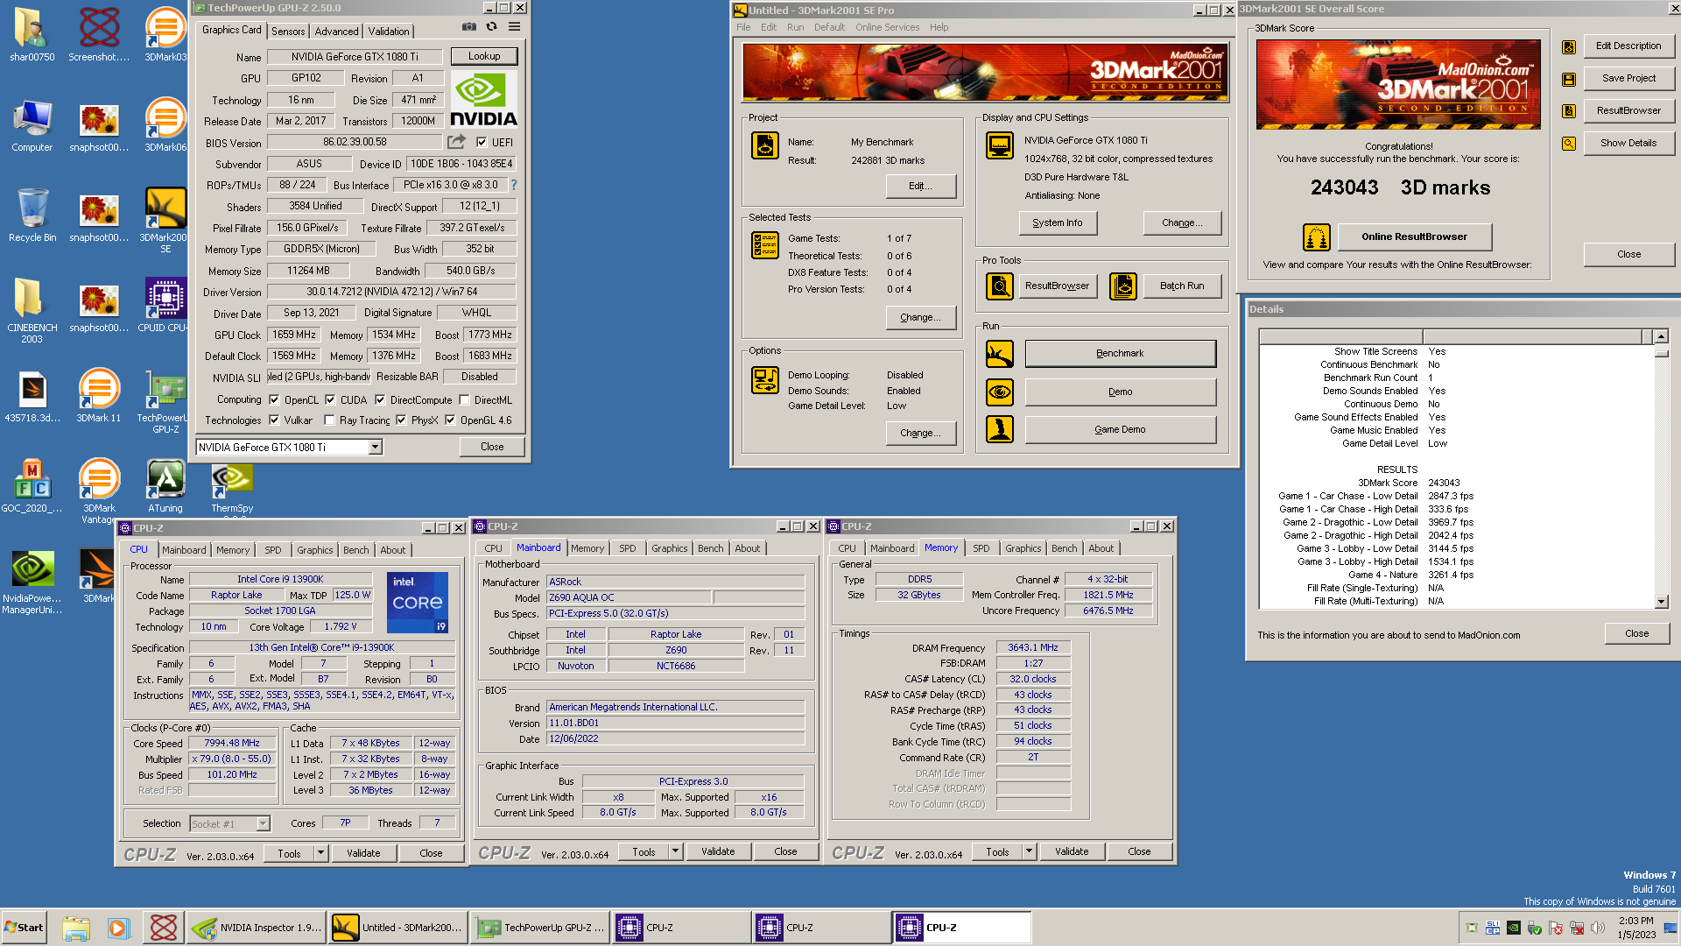Click the Benchmark run icon
The width and height of the screenshot is (1681, 946).
click(x=1000, y=354)
